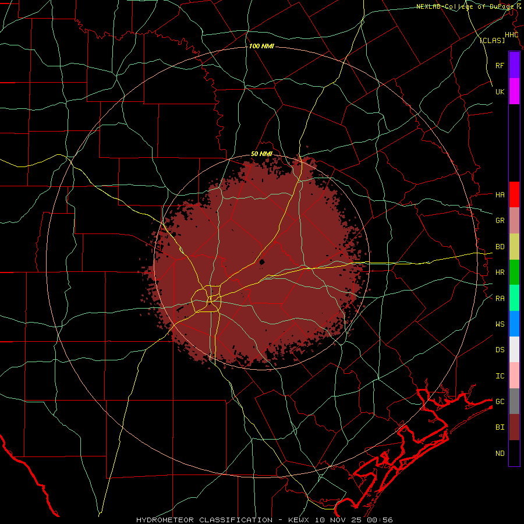Click the magenta UK legend color swatch
This screenshot has width=524, height=524.
[514, 91]
